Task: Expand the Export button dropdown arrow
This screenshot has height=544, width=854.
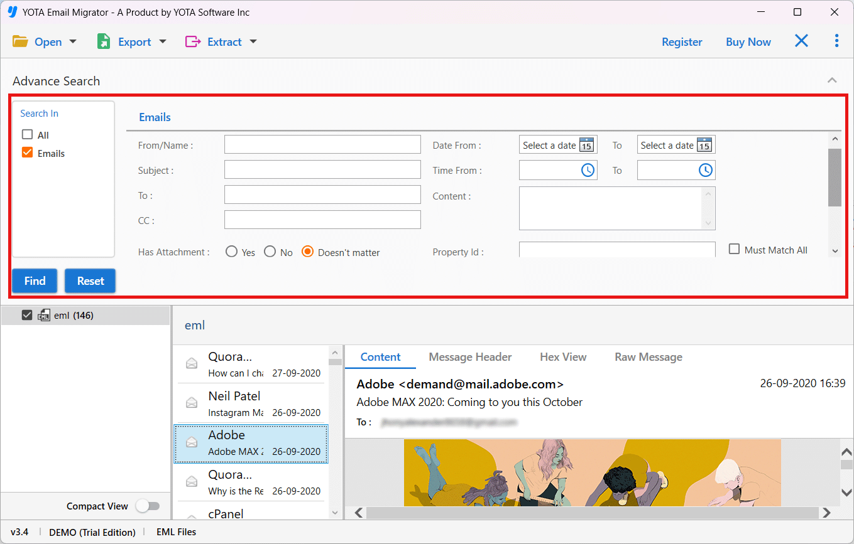Action: [163, 41]
